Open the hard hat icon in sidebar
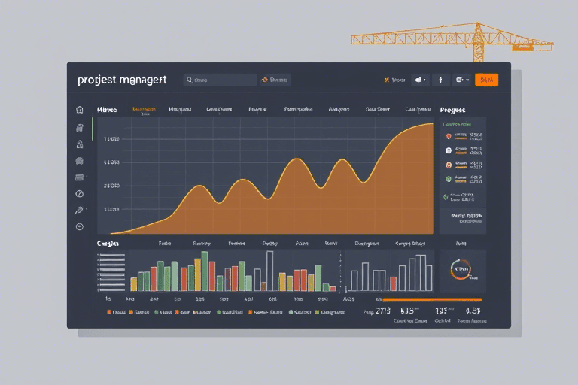Viewport: 578px width, 385px height. coord(79,161)
